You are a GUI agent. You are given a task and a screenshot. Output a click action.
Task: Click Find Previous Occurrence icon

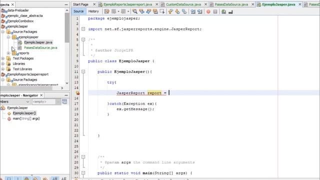141,11
